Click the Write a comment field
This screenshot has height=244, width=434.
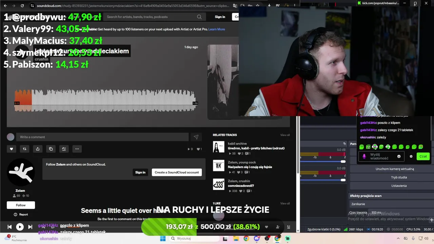(102, 137)
